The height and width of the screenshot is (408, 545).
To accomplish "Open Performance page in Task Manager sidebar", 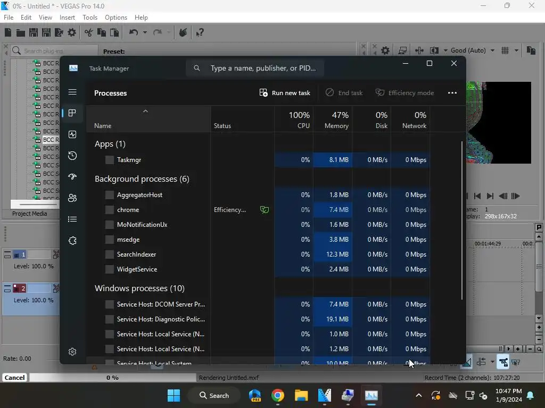I will coord(72,134).
